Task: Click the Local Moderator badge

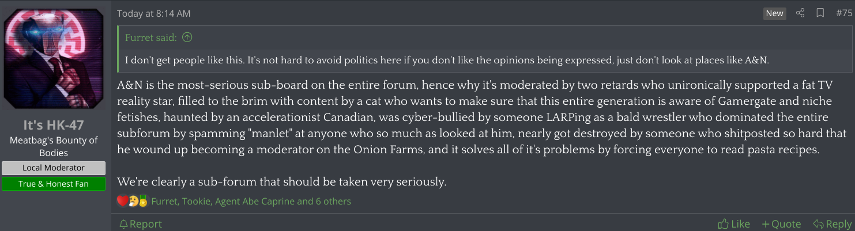Action: 54,168
